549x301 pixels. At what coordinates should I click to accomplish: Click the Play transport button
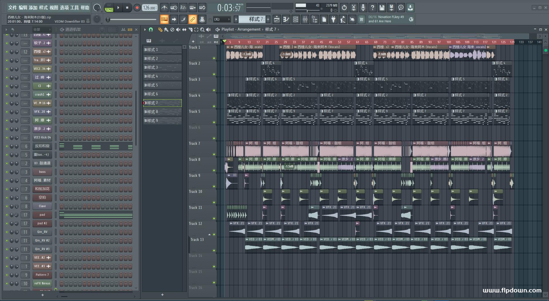(x=118, y=8)
